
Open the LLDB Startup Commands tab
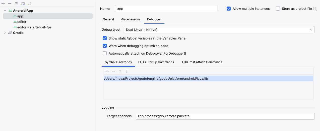[x=156, y=62]
